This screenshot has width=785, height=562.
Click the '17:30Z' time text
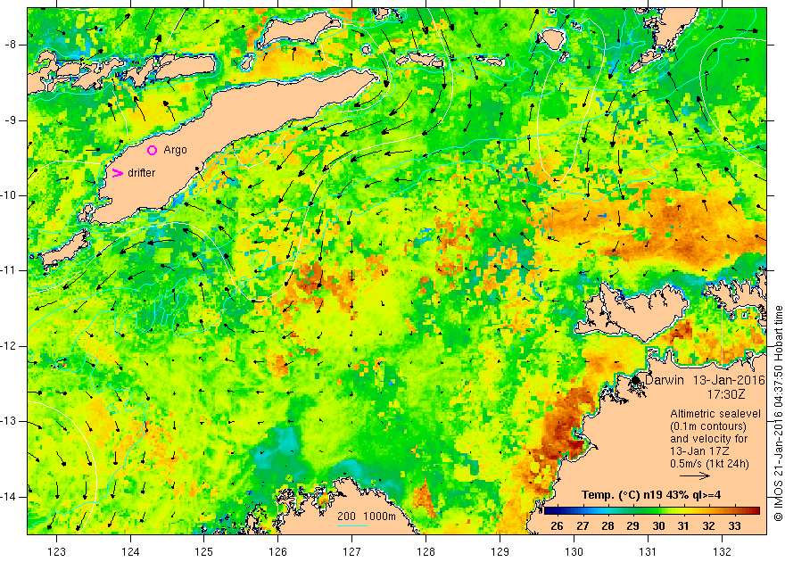[x=725, y=394]
